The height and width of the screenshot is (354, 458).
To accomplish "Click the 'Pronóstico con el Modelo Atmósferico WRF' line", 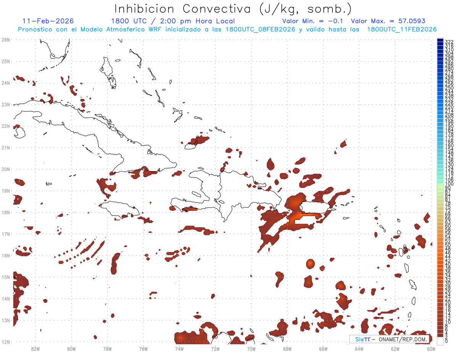I will [x=227, y=29].
